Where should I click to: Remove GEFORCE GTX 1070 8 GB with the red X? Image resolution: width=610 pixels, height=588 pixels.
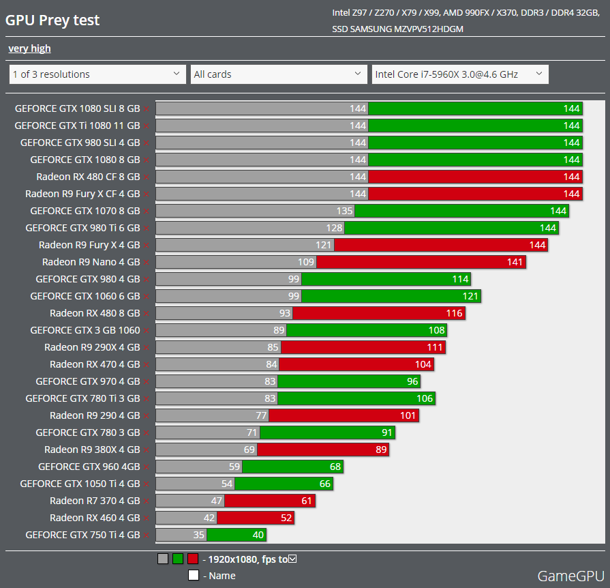[x=147, y=211]
